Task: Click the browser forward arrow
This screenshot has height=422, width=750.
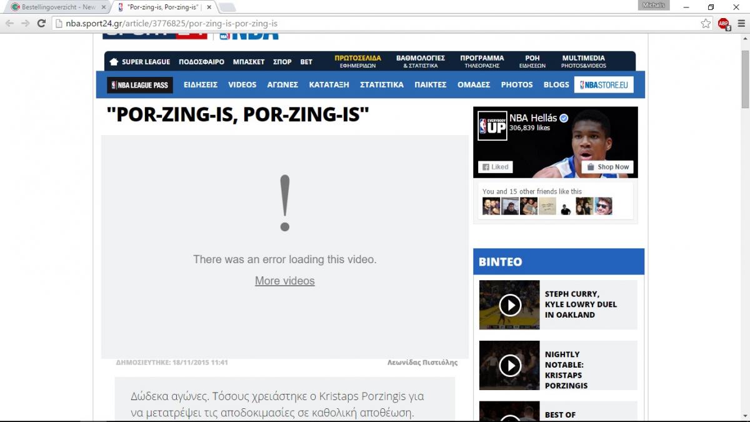Action: 26,23
